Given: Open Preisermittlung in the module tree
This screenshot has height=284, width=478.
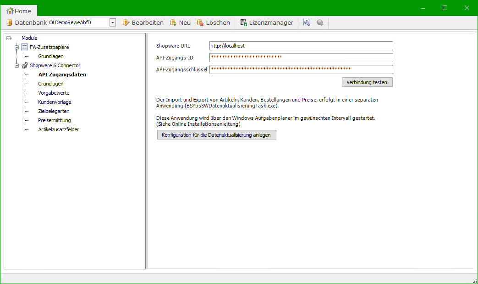Looking at the screenshot, I should click(55, 120).
